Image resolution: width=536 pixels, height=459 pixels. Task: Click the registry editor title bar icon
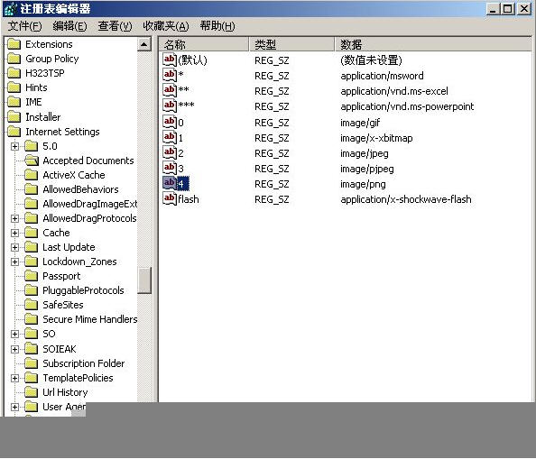click(x=10, y=9)
